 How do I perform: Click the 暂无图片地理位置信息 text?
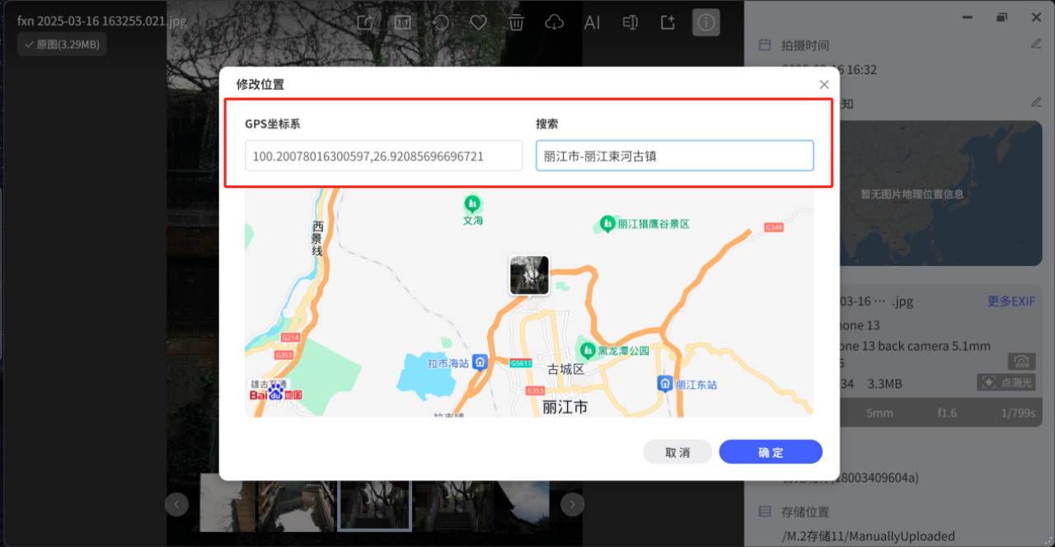tap(912, 194)
